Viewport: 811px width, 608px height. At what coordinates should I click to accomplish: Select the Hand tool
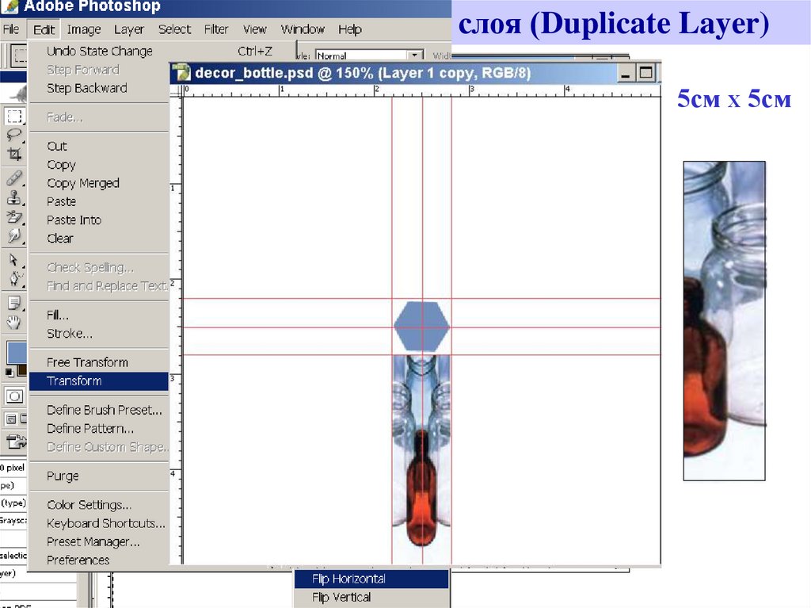14,322
